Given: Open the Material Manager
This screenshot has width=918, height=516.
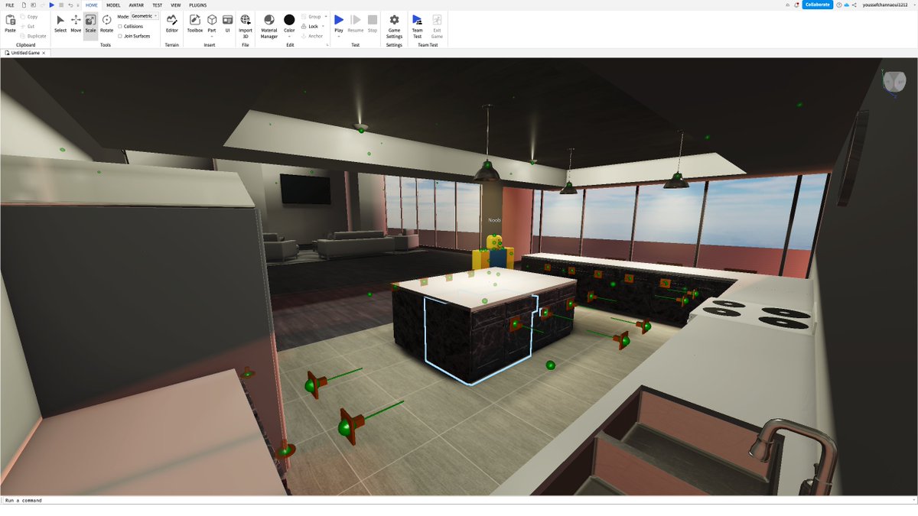Looking at the screenshot, I should 269,25.
